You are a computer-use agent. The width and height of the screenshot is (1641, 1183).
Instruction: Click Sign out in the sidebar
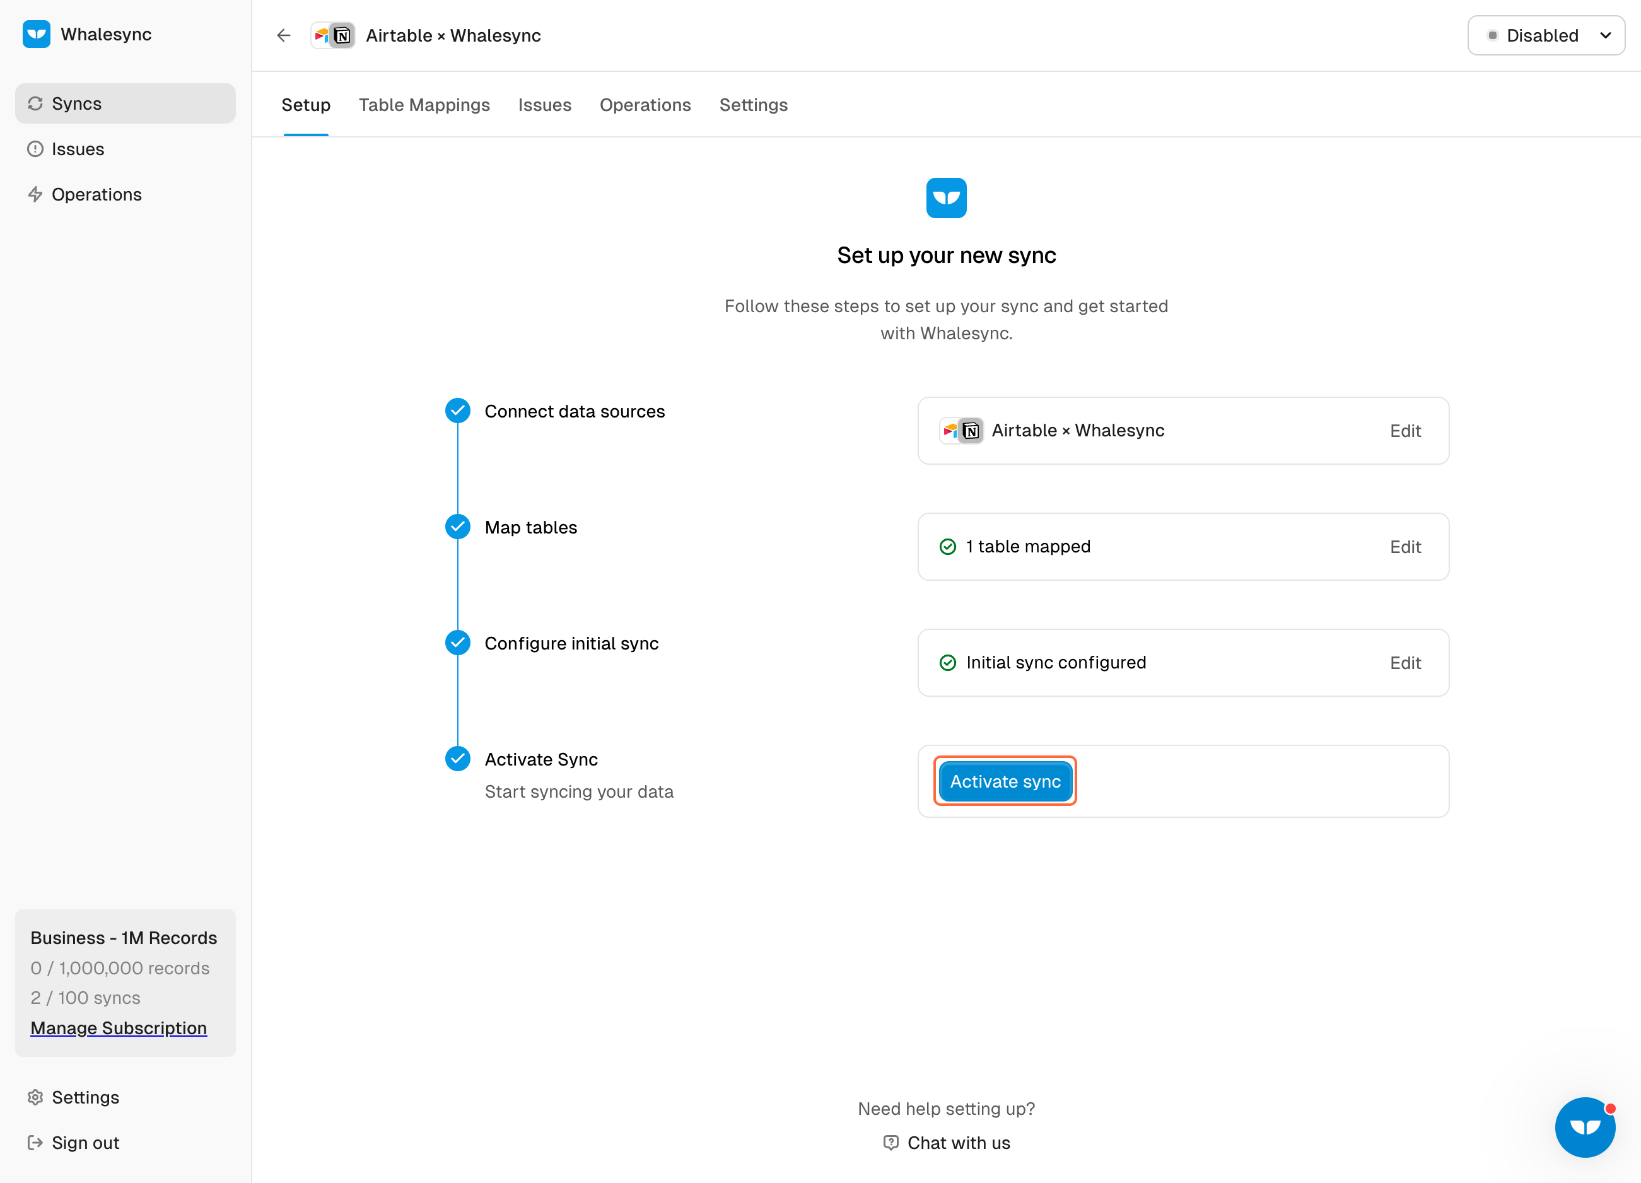(x=125, y=1143)
